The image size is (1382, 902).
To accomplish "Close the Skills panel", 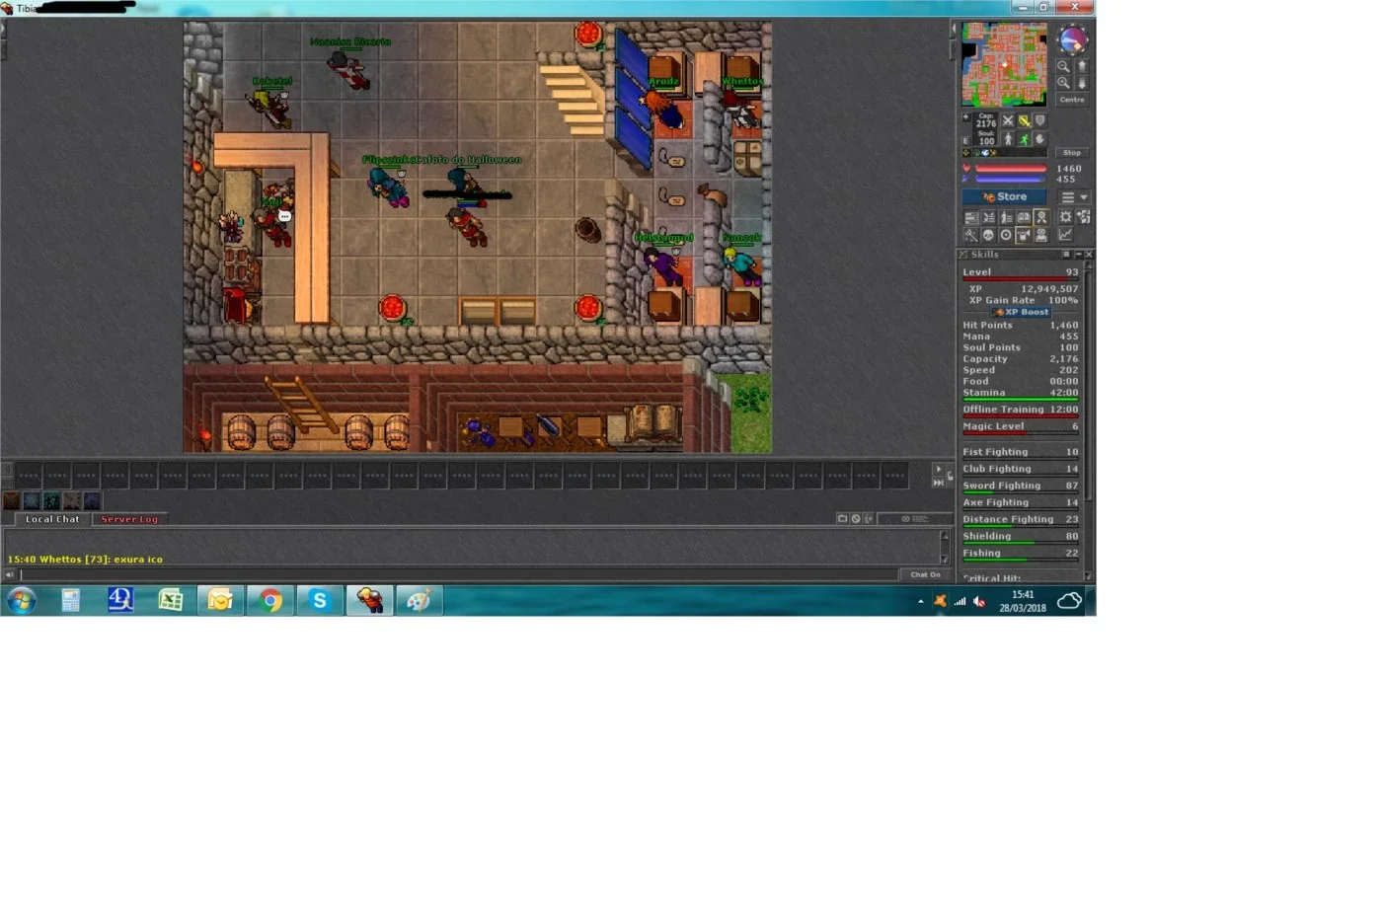I will point(1089,254).
